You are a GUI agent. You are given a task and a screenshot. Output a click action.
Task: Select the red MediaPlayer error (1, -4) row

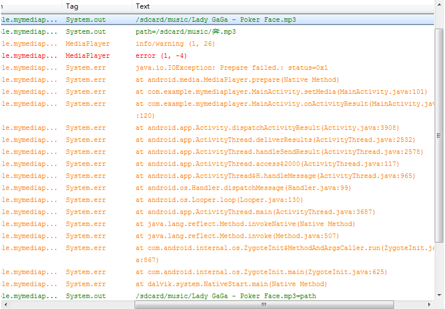[x=218, y=56]
